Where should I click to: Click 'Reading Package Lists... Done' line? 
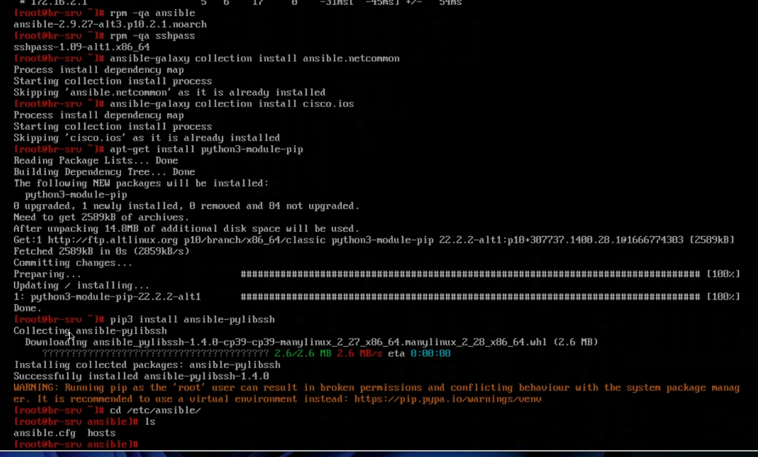[x=95, y=160]
